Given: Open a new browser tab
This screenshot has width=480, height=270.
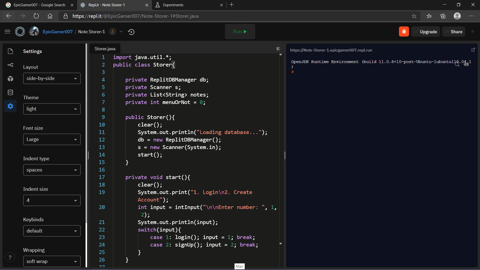Looking at the screenshot, I should tap(232, 5).
